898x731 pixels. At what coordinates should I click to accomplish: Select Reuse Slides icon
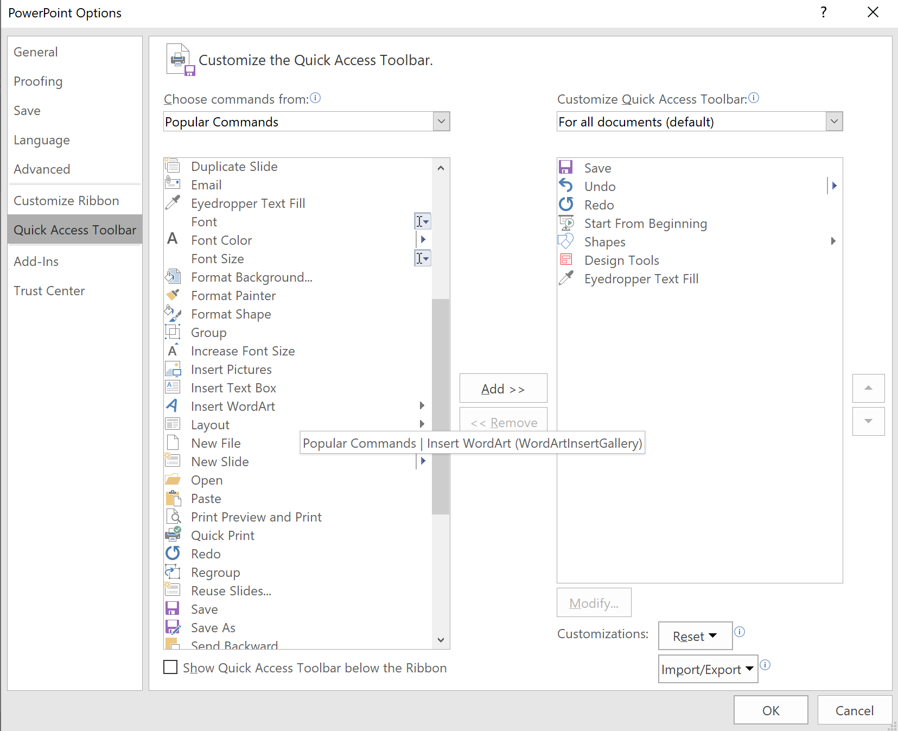(x=173, y=590)
